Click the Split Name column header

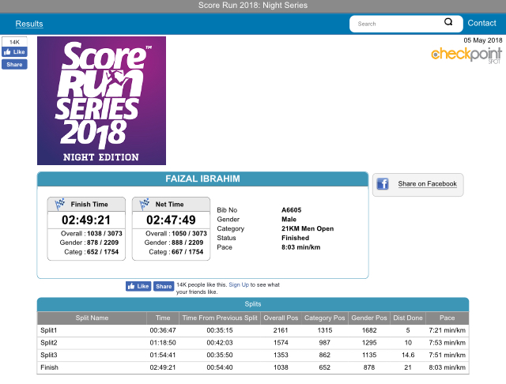[92, 318]
